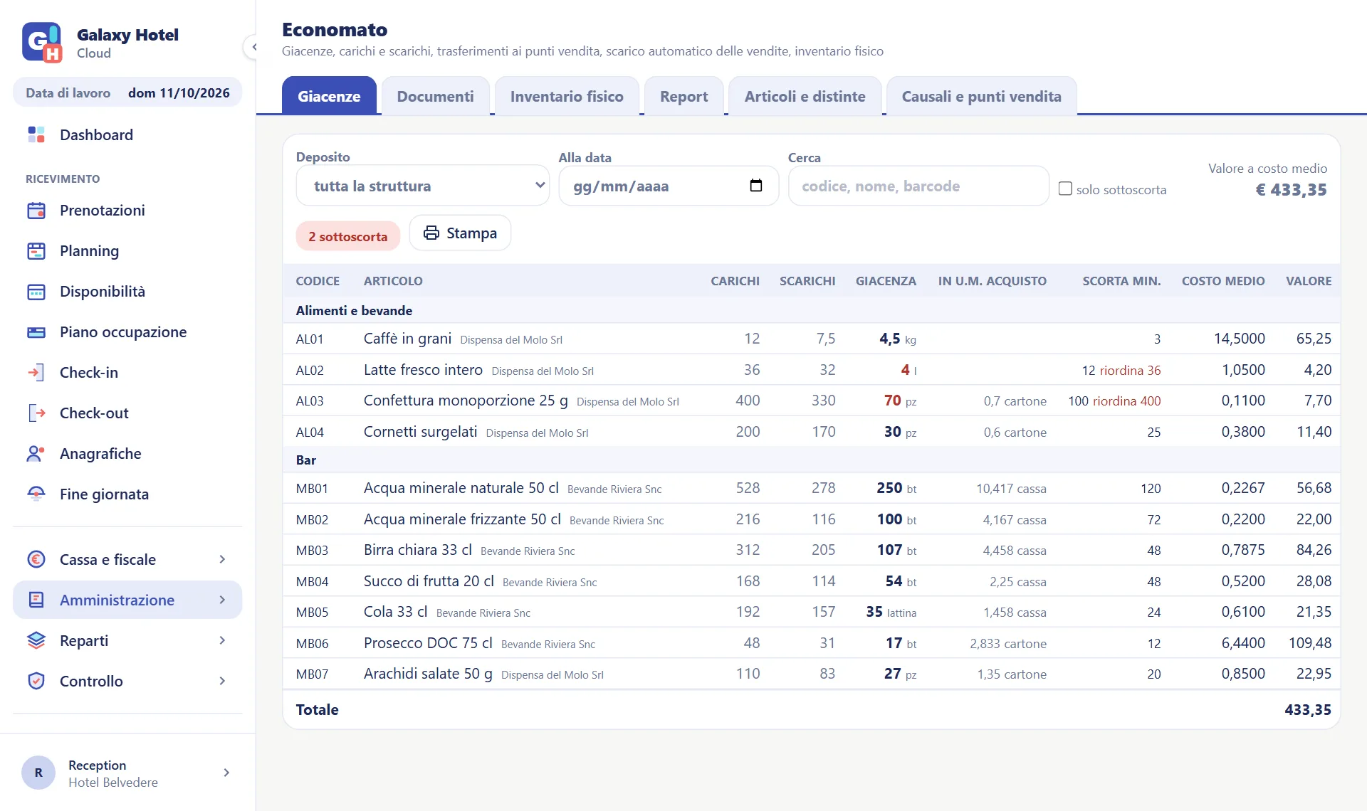Viewport: 1367px width, 811px height.
Task: Open the Articoli e distinte tab
Action: [805, 96]
